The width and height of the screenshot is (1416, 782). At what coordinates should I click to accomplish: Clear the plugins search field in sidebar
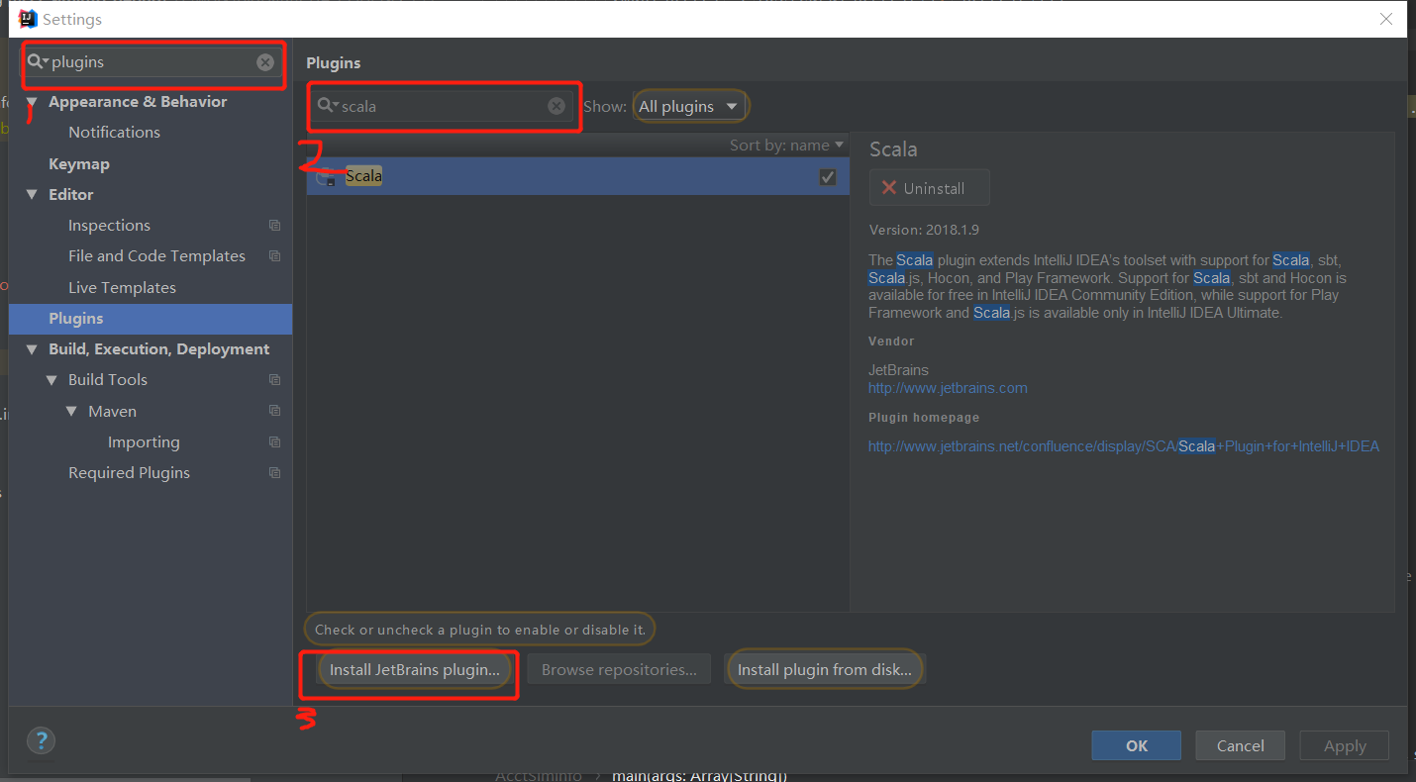point(265,62)
